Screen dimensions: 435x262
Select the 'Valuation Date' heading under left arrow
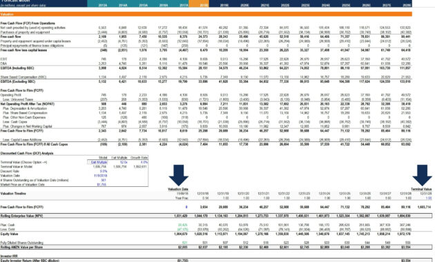[x=178, y=189]
